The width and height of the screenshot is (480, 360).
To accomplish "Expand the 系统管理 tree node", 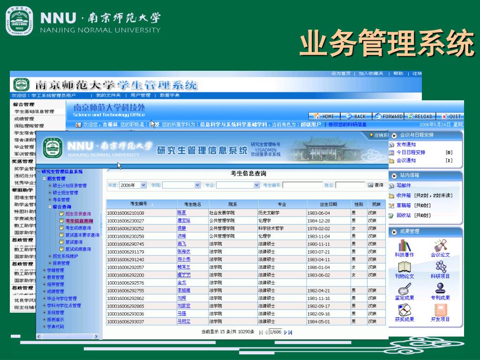I will (45, 313).
